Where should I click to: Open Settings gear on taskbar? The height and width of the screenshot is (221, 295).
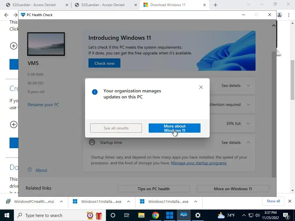point(198,215)
